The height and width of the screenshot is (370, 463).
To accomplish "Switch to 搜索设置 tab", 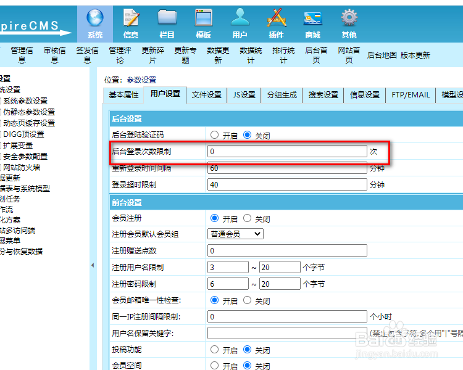I will pyautogui.click(x=323, y=95).
